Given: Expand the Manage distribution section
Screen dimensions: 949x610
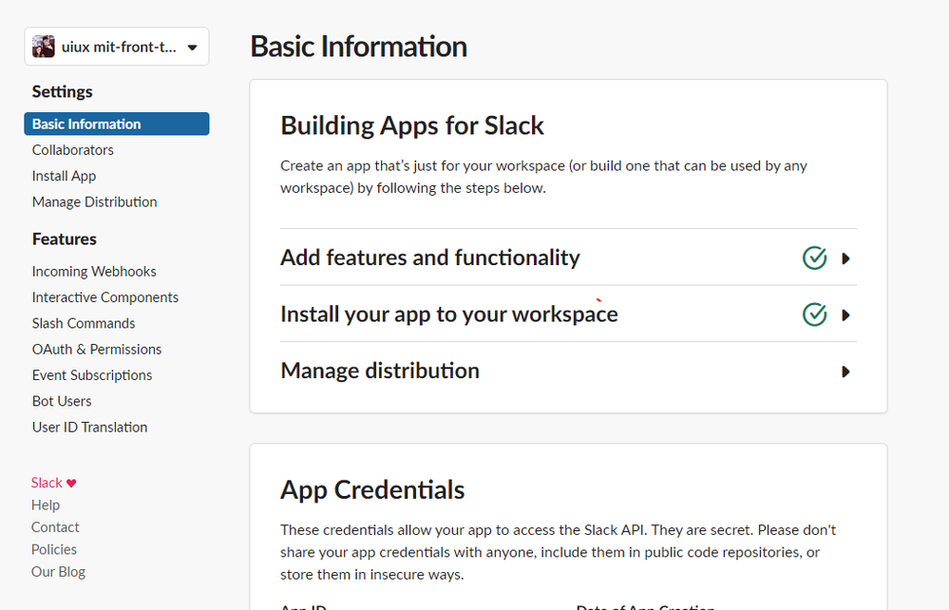Looking at the screenshot, I should tap(568, 371).
